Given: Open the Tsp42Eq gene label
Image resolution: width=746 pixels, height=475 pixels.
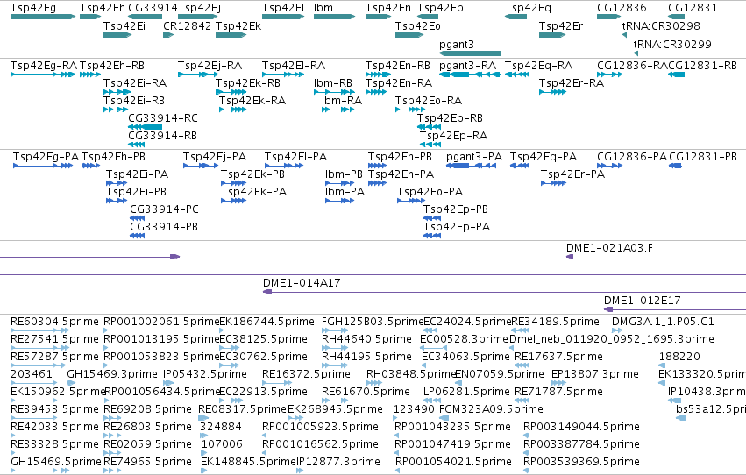Looking at the screenshot, I should [x=528, y=8].
